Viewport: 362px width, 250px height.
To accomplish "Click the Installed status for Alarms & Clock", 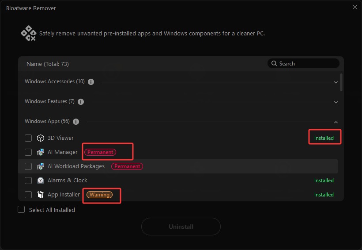I will point(324,181).
